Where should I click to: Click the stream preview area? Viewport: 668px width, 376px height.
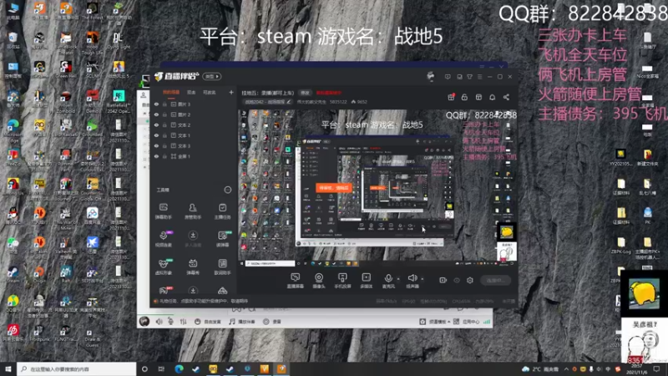coord(377,188)
